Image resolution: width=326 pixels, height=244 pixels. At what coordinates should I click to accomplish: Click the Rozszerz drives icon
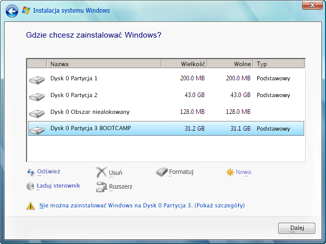coord(101,187)
